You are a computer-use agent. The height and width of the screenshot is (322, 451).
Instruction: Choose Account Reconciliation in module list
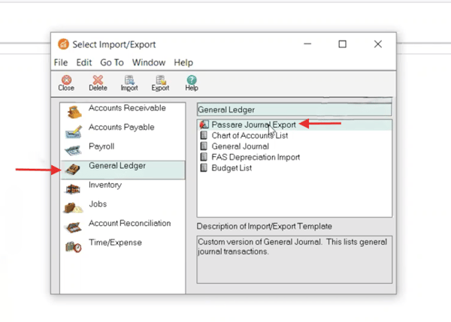click(x=123, y=227)
